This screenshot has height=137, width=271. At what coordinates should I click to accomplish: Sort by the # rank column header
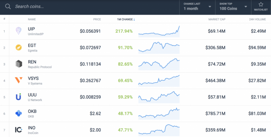pyautogui.click(x=4, y=19)
